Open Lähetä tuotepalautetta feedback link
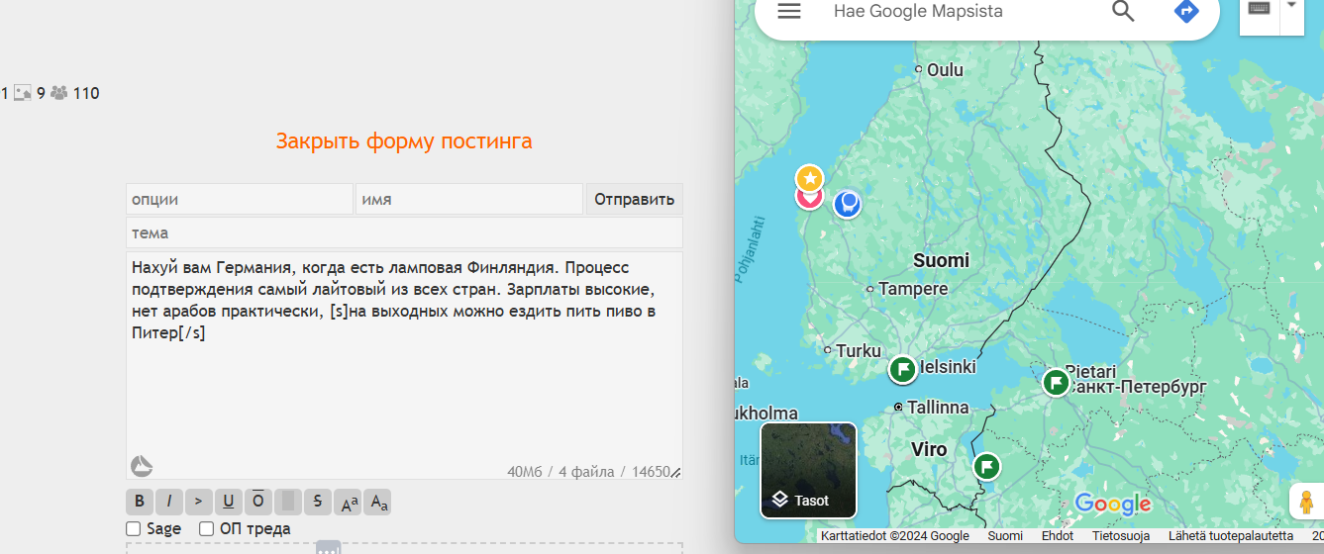Screen dimensions: 1324x554 (1231, 536)
